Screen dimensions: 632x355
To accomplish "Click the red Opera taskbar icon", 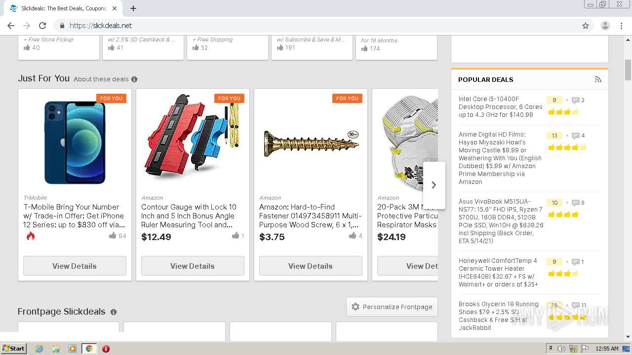I will click(x=106, y=349).
